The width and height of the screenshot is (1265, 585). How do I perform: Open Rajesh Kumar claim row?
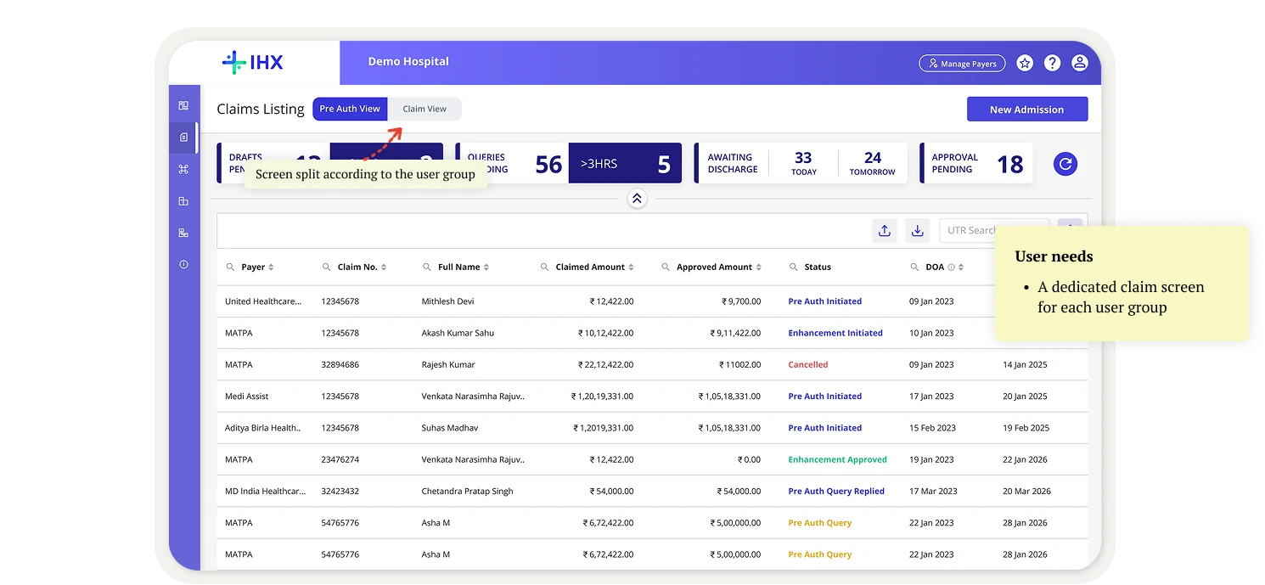tap(652, 364)
